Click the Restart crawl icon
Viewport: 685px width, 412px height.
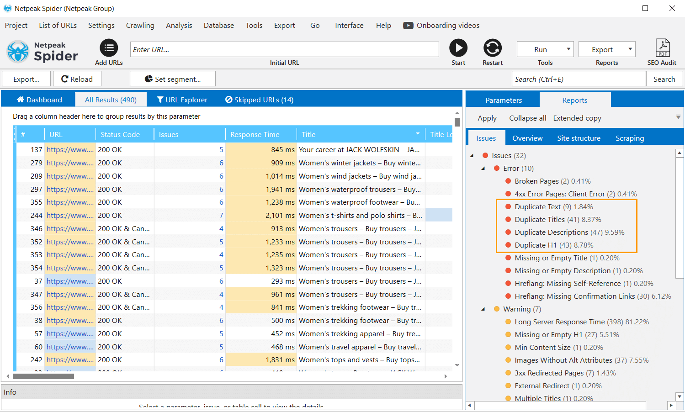coord(493,48)
